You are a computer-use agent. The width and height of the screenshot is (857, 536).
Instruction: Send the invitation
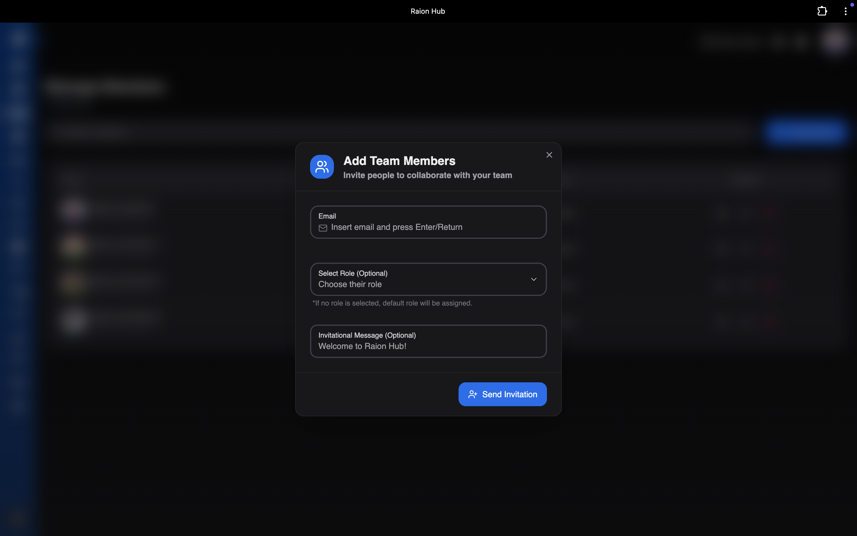(x=502, y=394)
